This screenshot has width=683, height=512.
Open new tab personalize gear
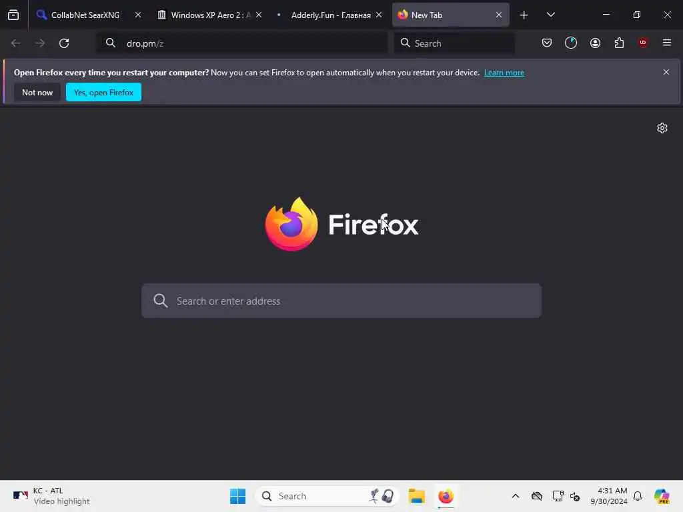662,128
